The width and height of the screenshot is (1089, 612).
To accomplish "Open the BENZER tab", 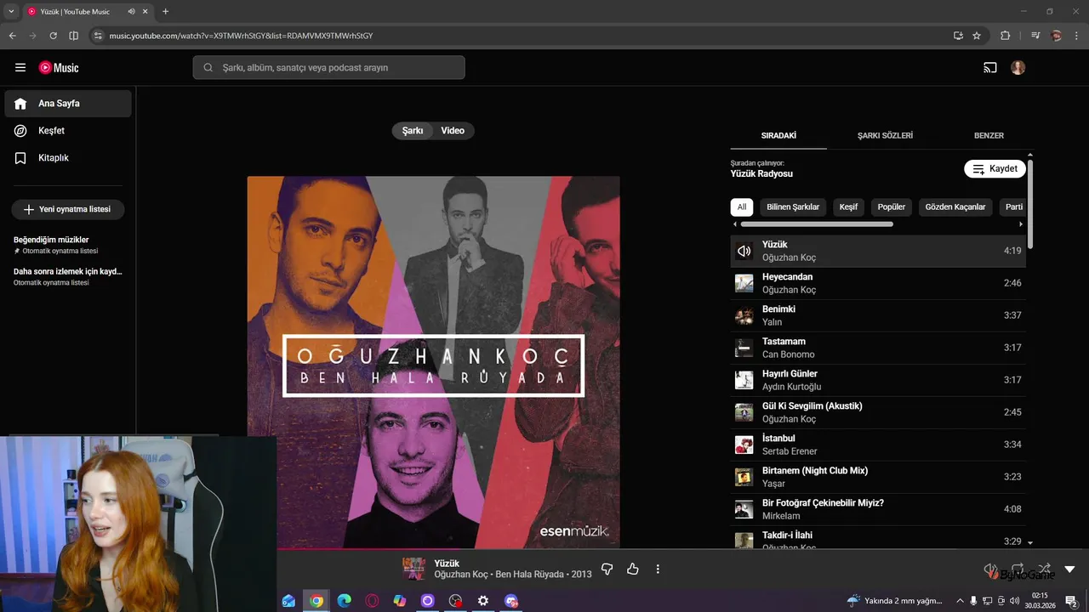I will point(989,136).
